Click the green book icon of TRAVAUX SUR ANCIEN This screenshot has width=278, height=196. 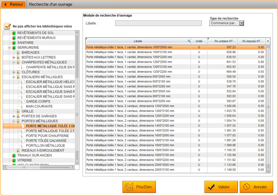tap(14, 155)
